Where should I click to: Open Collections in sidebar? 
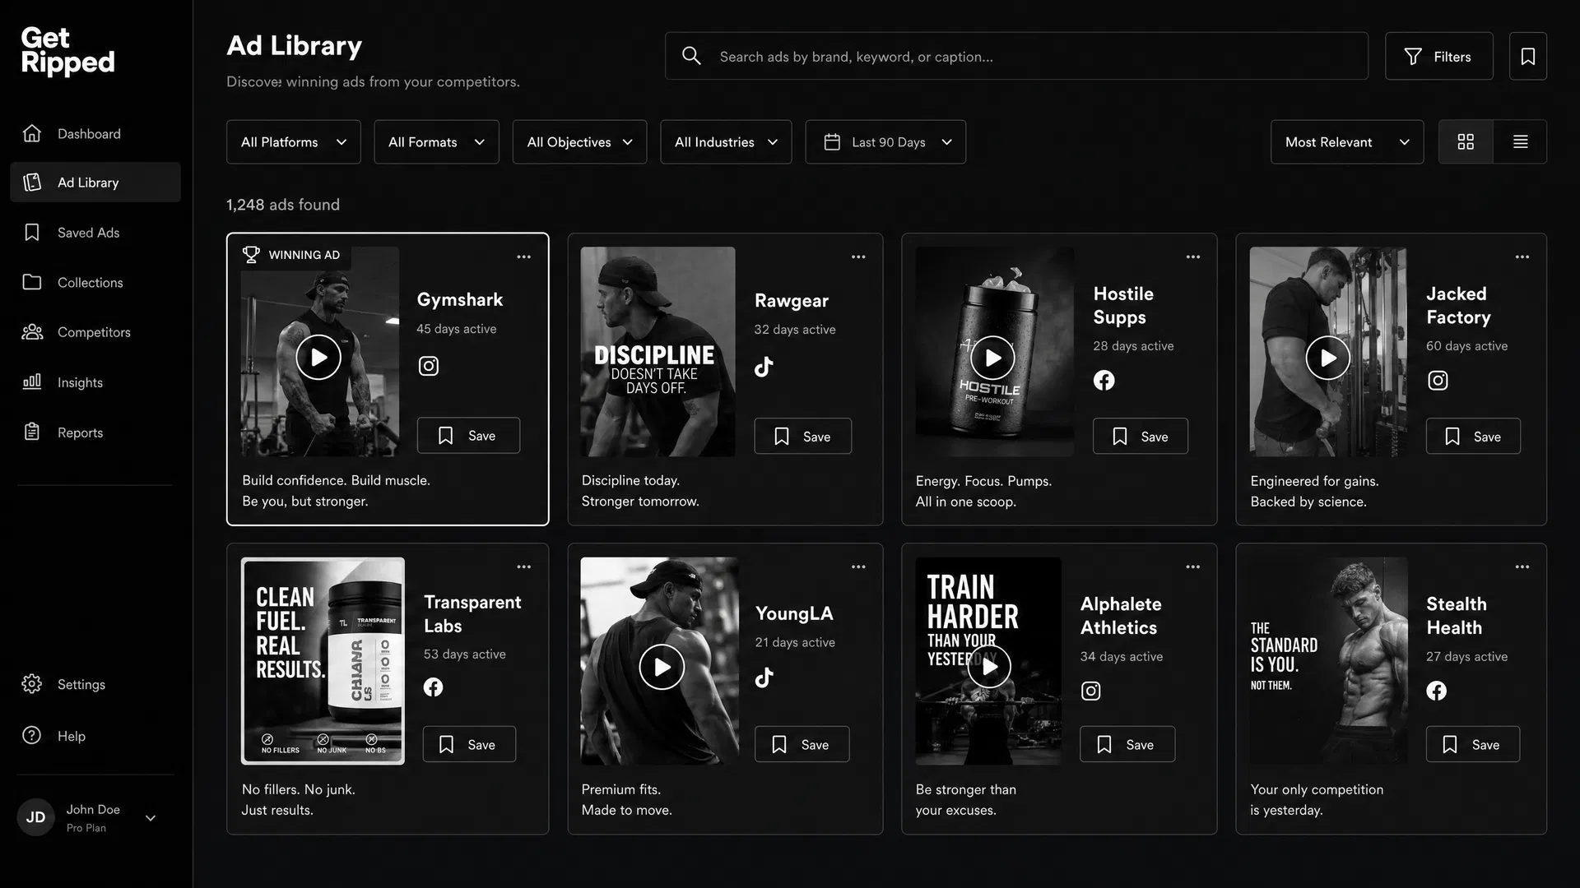click(x=95, y=282)
